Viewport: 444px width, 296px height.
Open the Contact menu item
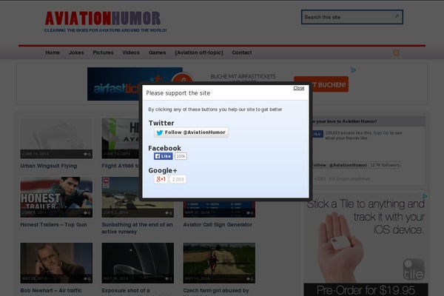[x=242, y=53]
